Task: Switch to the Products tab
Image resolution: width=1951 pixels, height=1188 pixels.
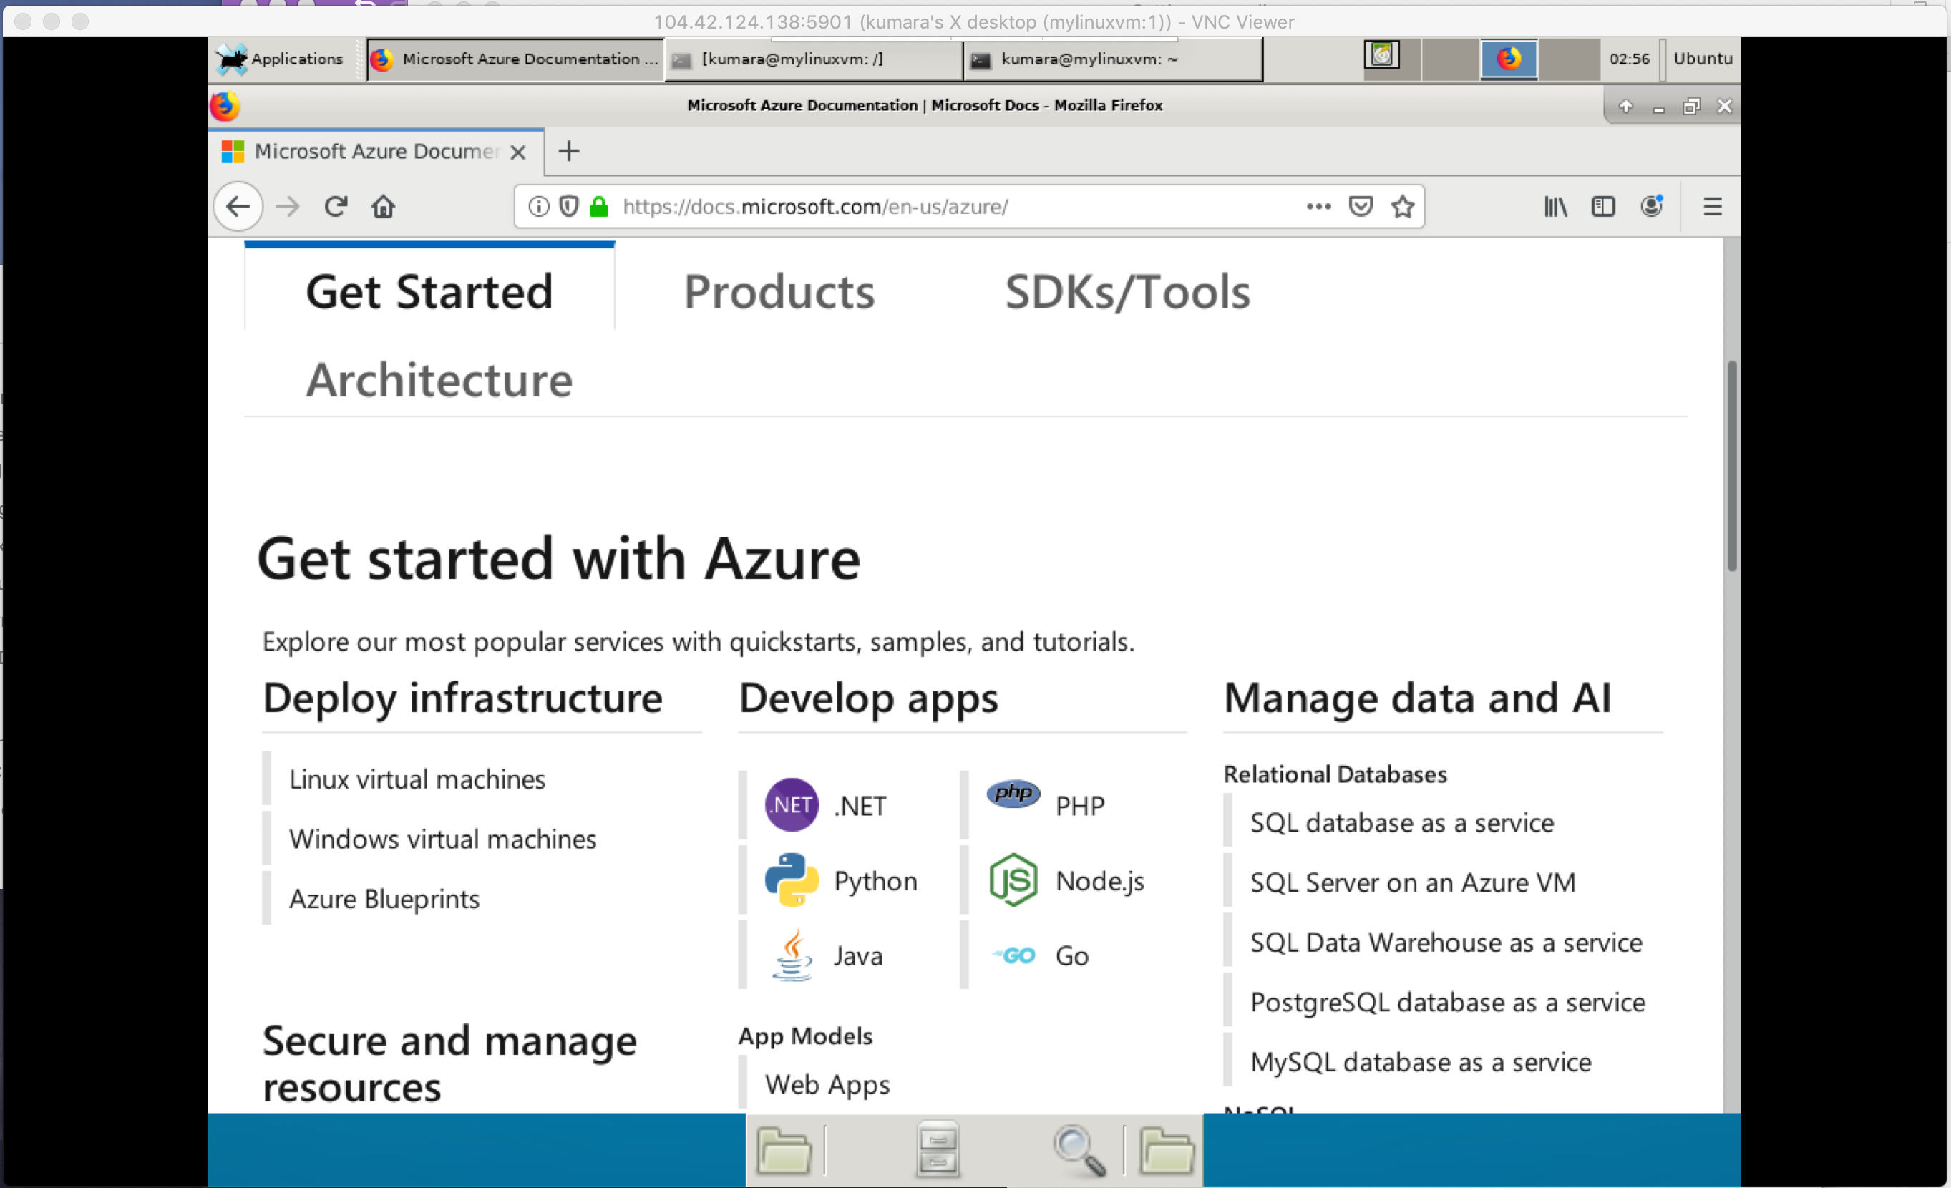Action: [x=779, y=291]
